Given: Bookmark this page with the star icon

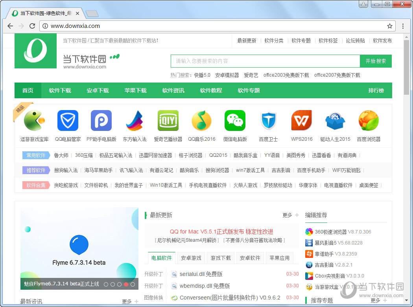Looking at the screenshot, I should pyautogui.click(x=390, y=26).
